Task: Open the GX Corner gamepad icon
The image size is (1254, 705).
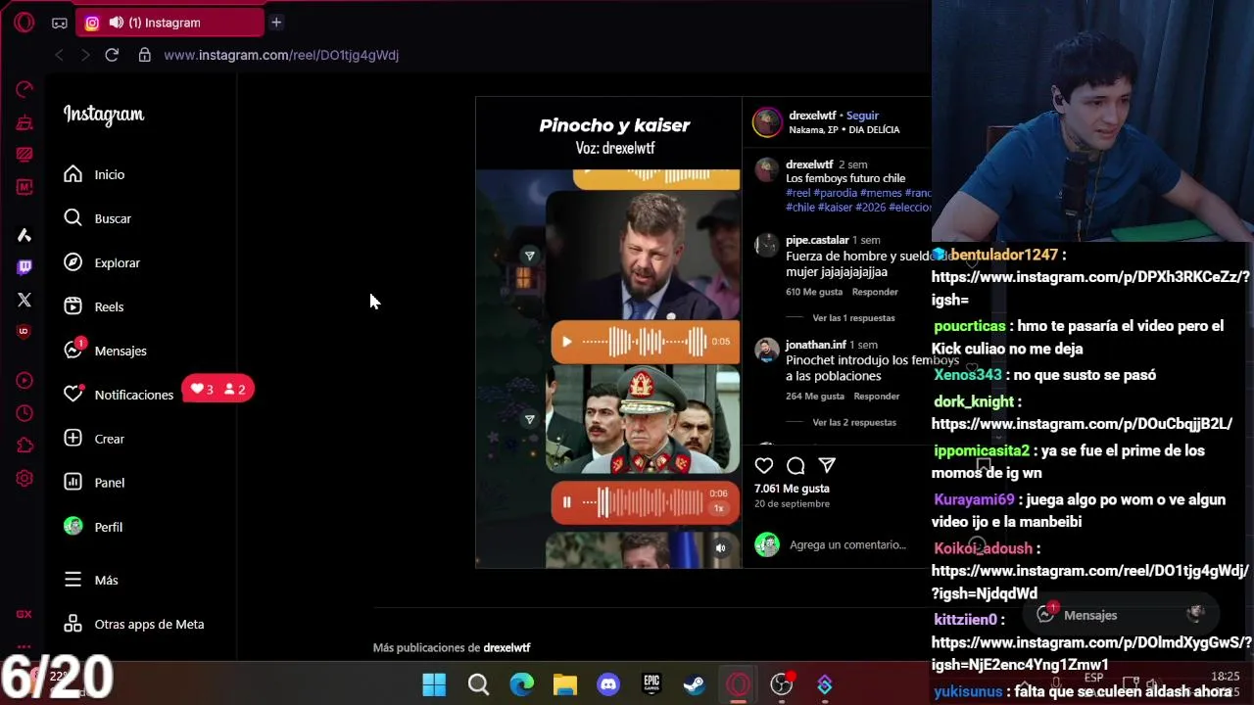Action: click(x=60, y=23)
